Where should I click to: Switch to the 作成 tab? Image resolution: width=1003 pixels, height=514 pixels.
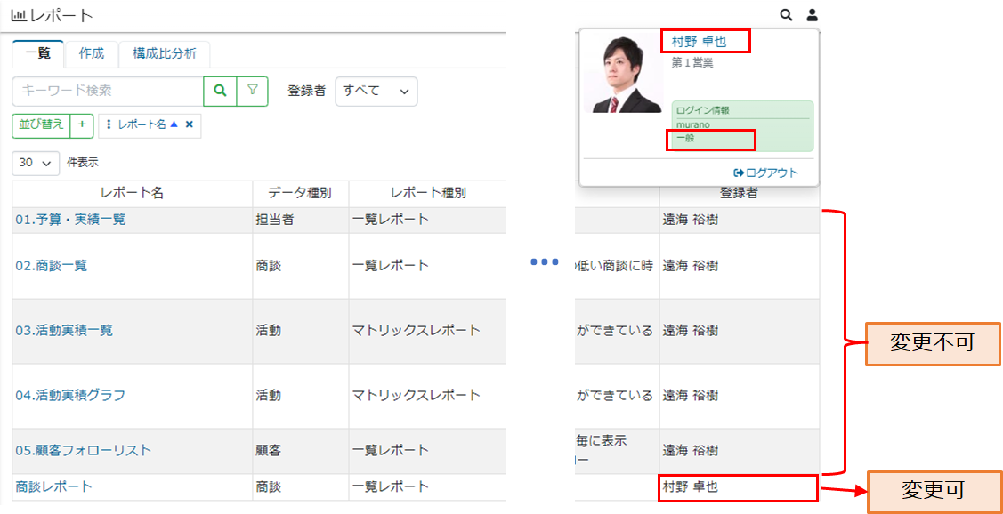click(91, 53)
